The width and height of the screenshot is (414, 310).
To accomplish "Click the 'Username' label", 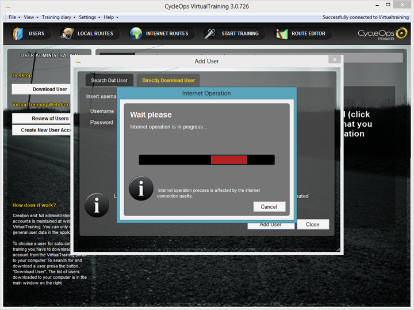I will [x=102, y=111].
